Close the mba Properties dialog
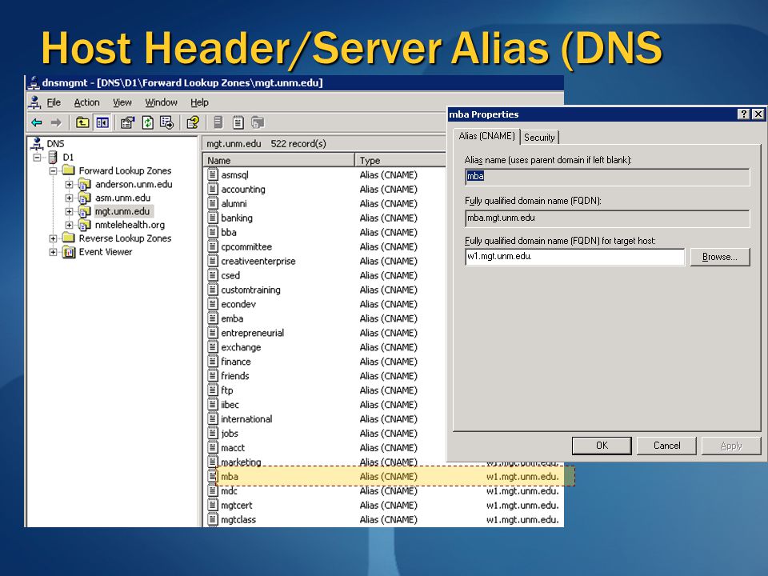768x576 pixels. point(758,114)
